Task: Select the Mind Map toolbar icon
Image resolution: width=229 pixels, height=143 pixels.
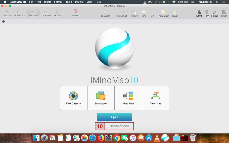Action: tap(33, 13)
